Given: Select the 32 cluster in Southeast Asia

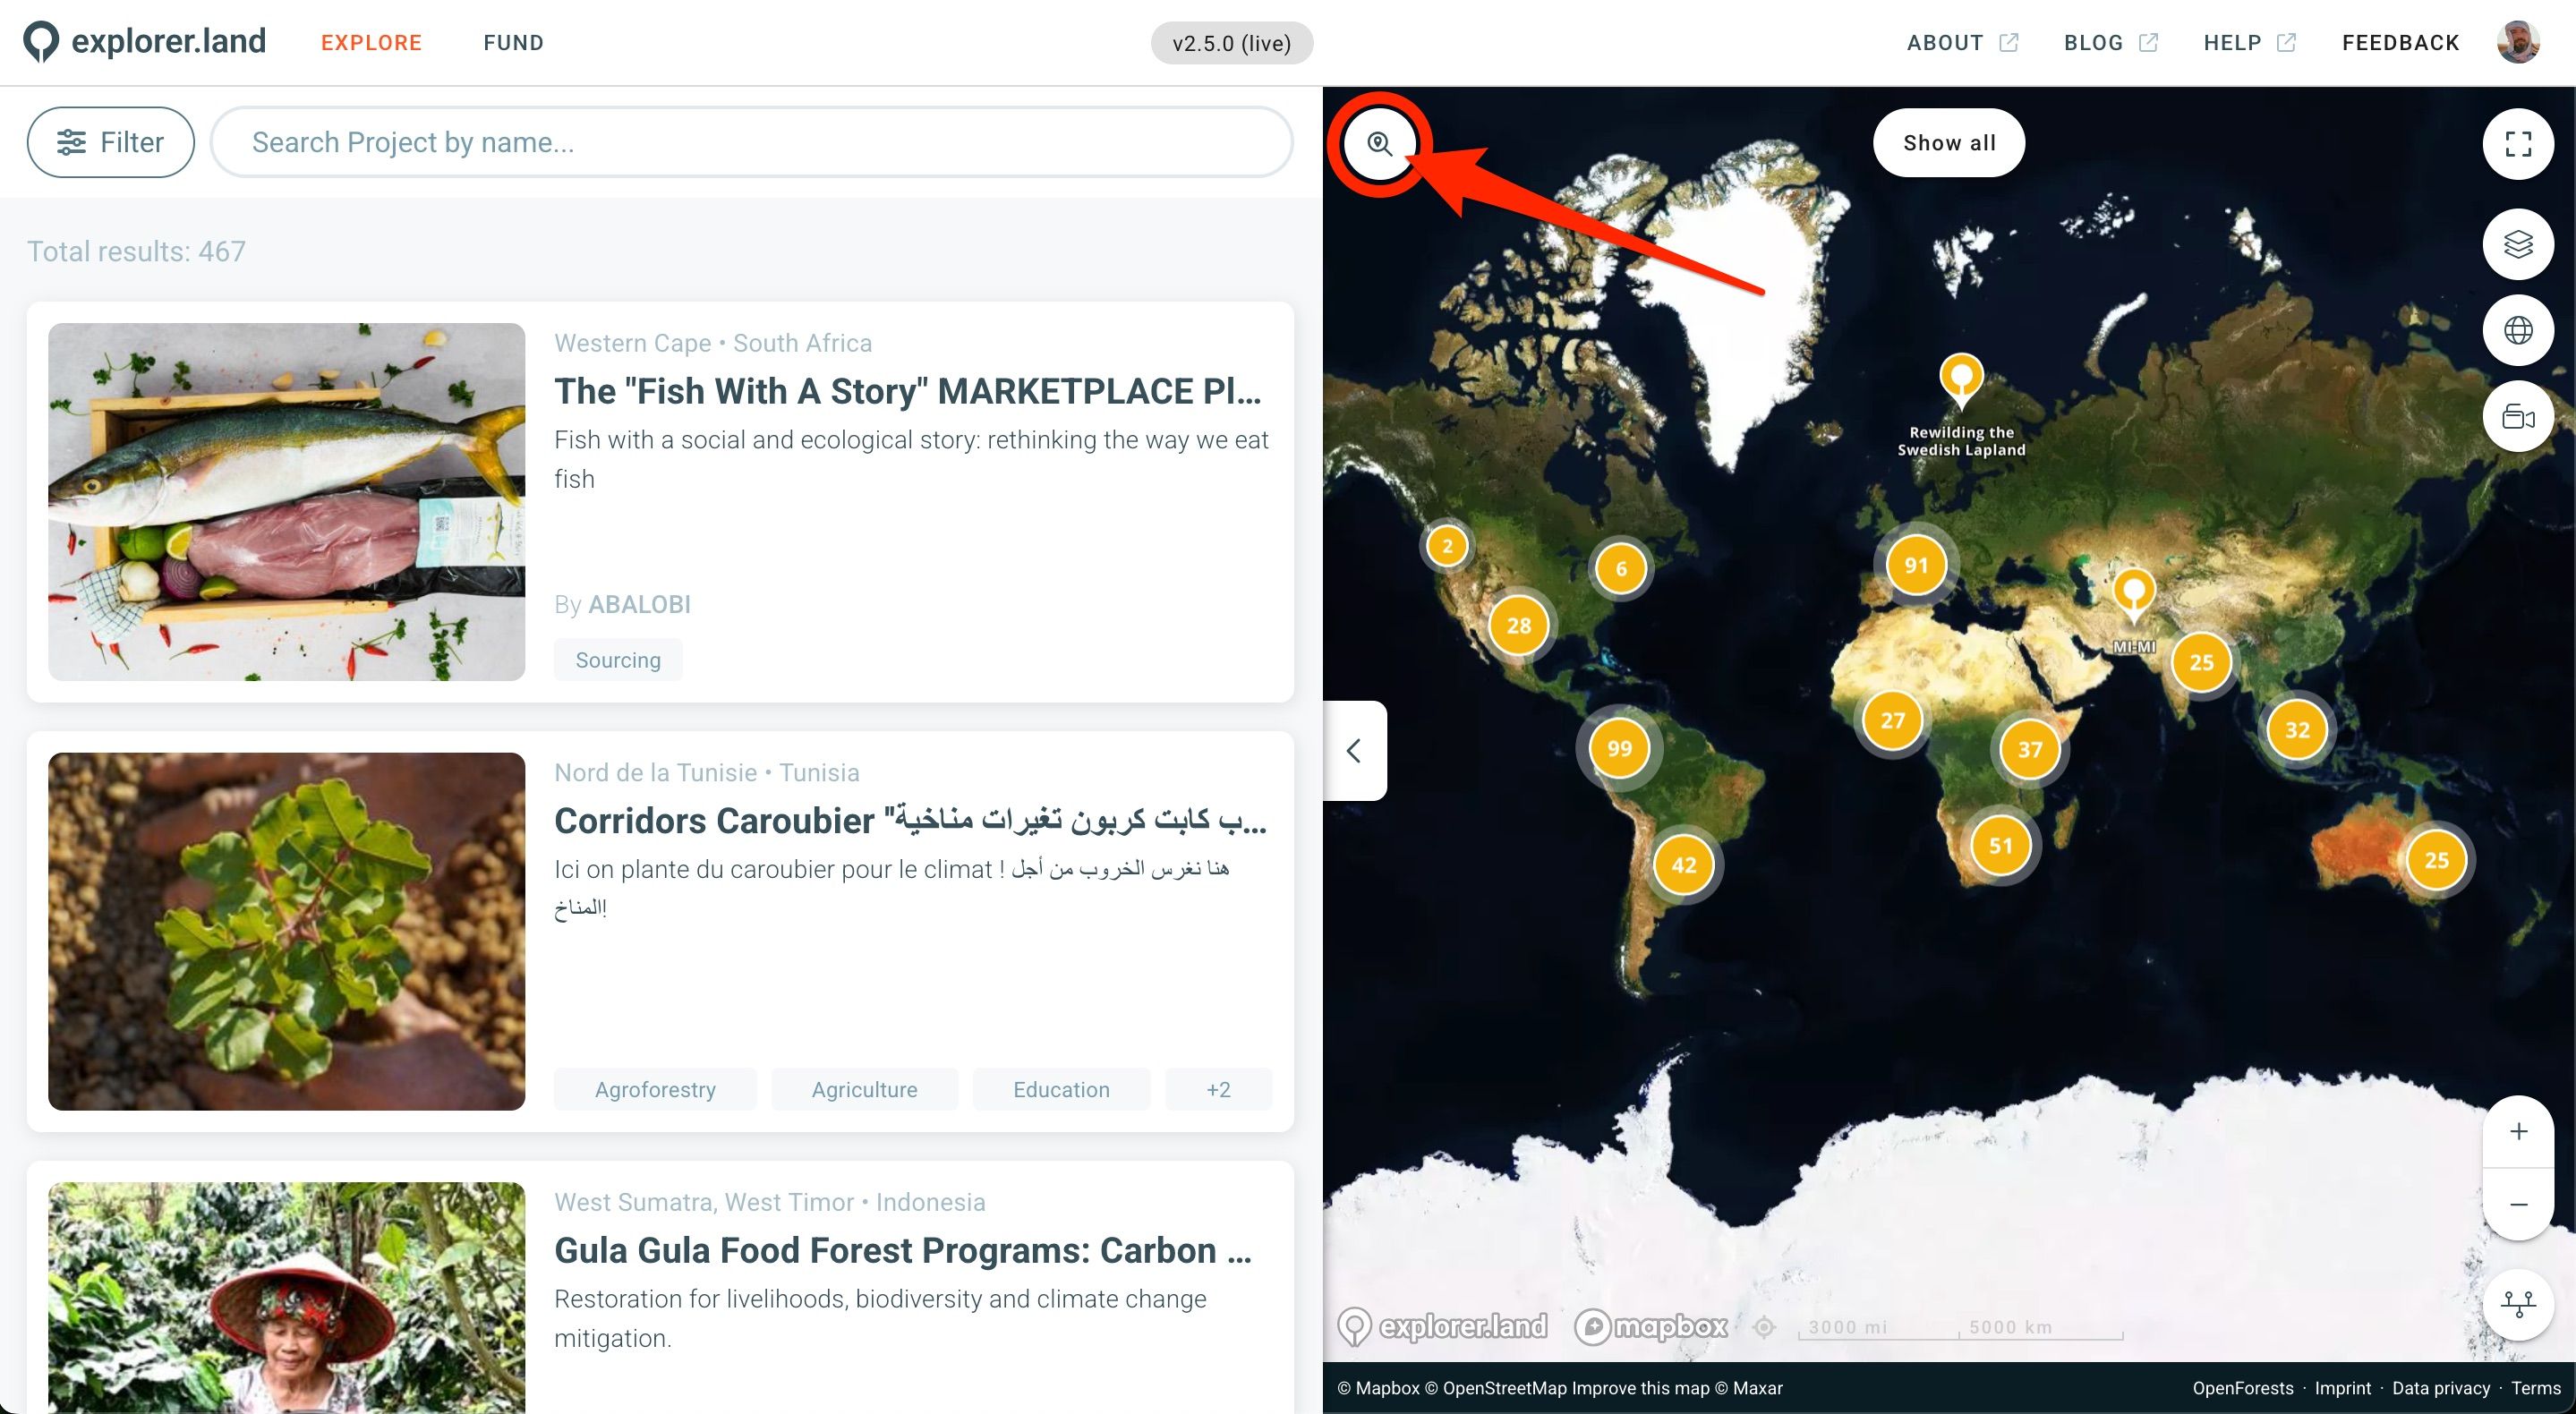Looking at the screenshot, I should tap(2297, 730).
